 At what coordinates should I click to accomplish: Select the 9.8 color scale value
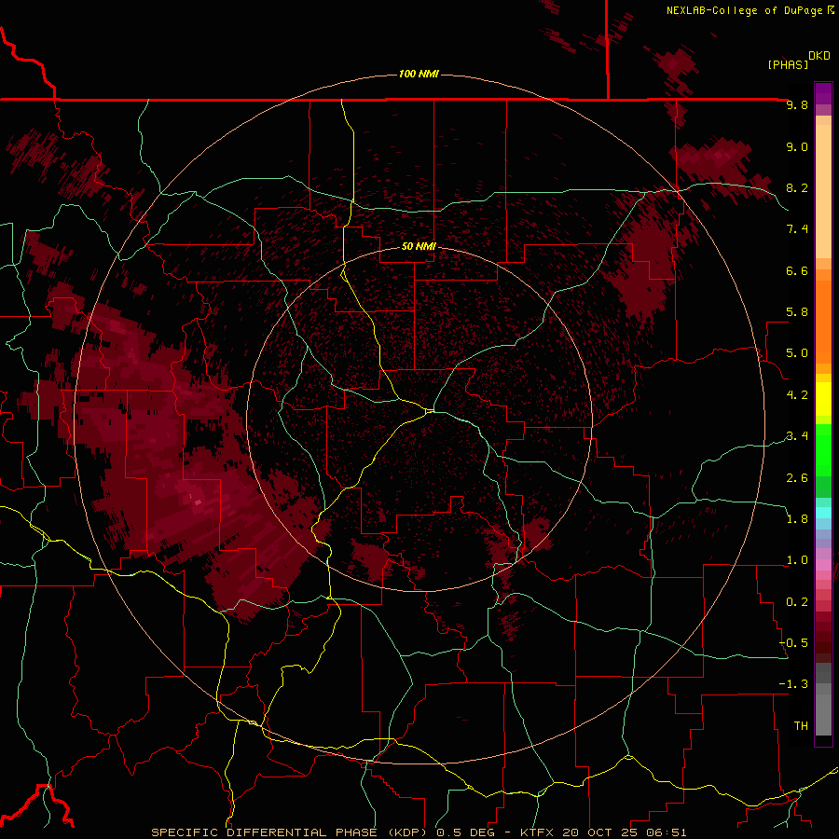tap(797, 104)
